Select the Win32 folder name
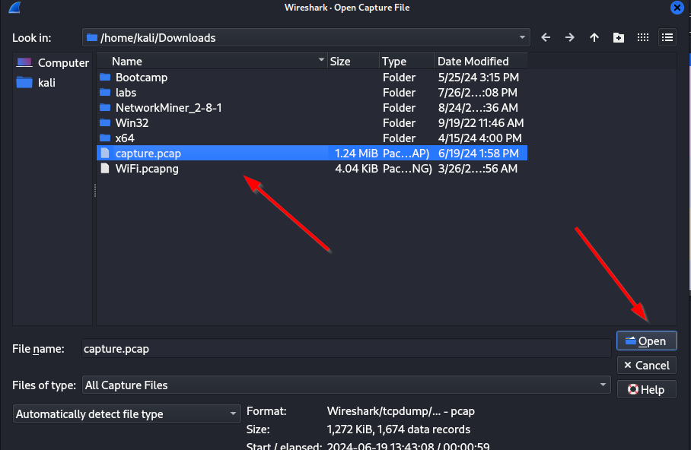Image resolution: width=691 pixels, height=450 pixels. [x=132, y=123]
